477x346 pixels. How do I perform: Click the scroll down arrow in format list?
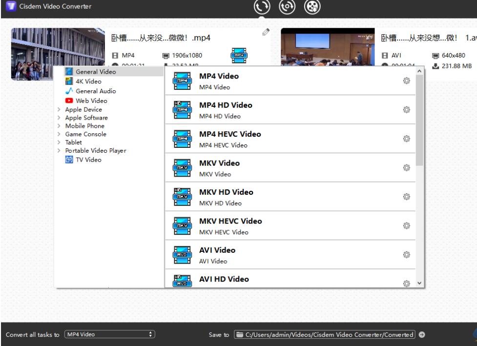419,283
